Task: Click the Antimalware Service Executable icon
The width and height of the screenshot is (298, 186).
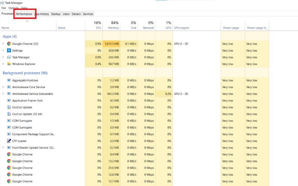Action: (9, 94)
